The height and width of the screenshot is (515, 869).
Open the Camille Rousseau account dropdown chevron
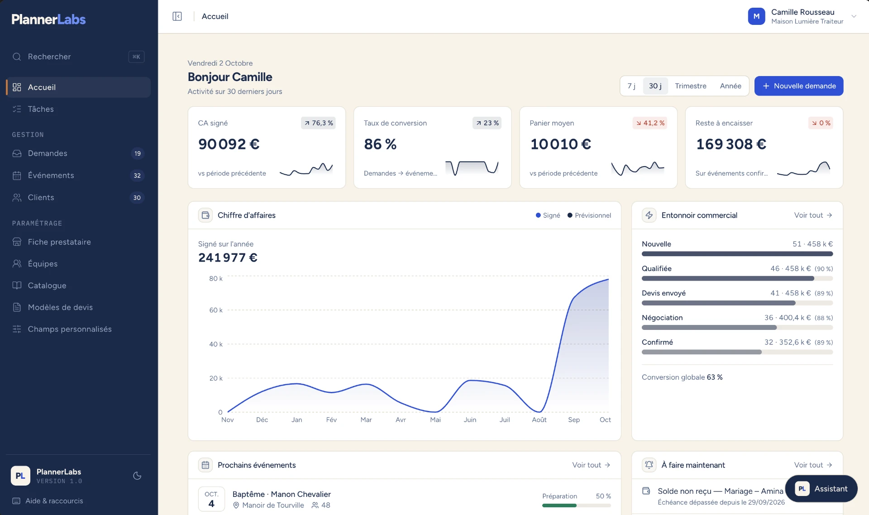pos(854,16)
